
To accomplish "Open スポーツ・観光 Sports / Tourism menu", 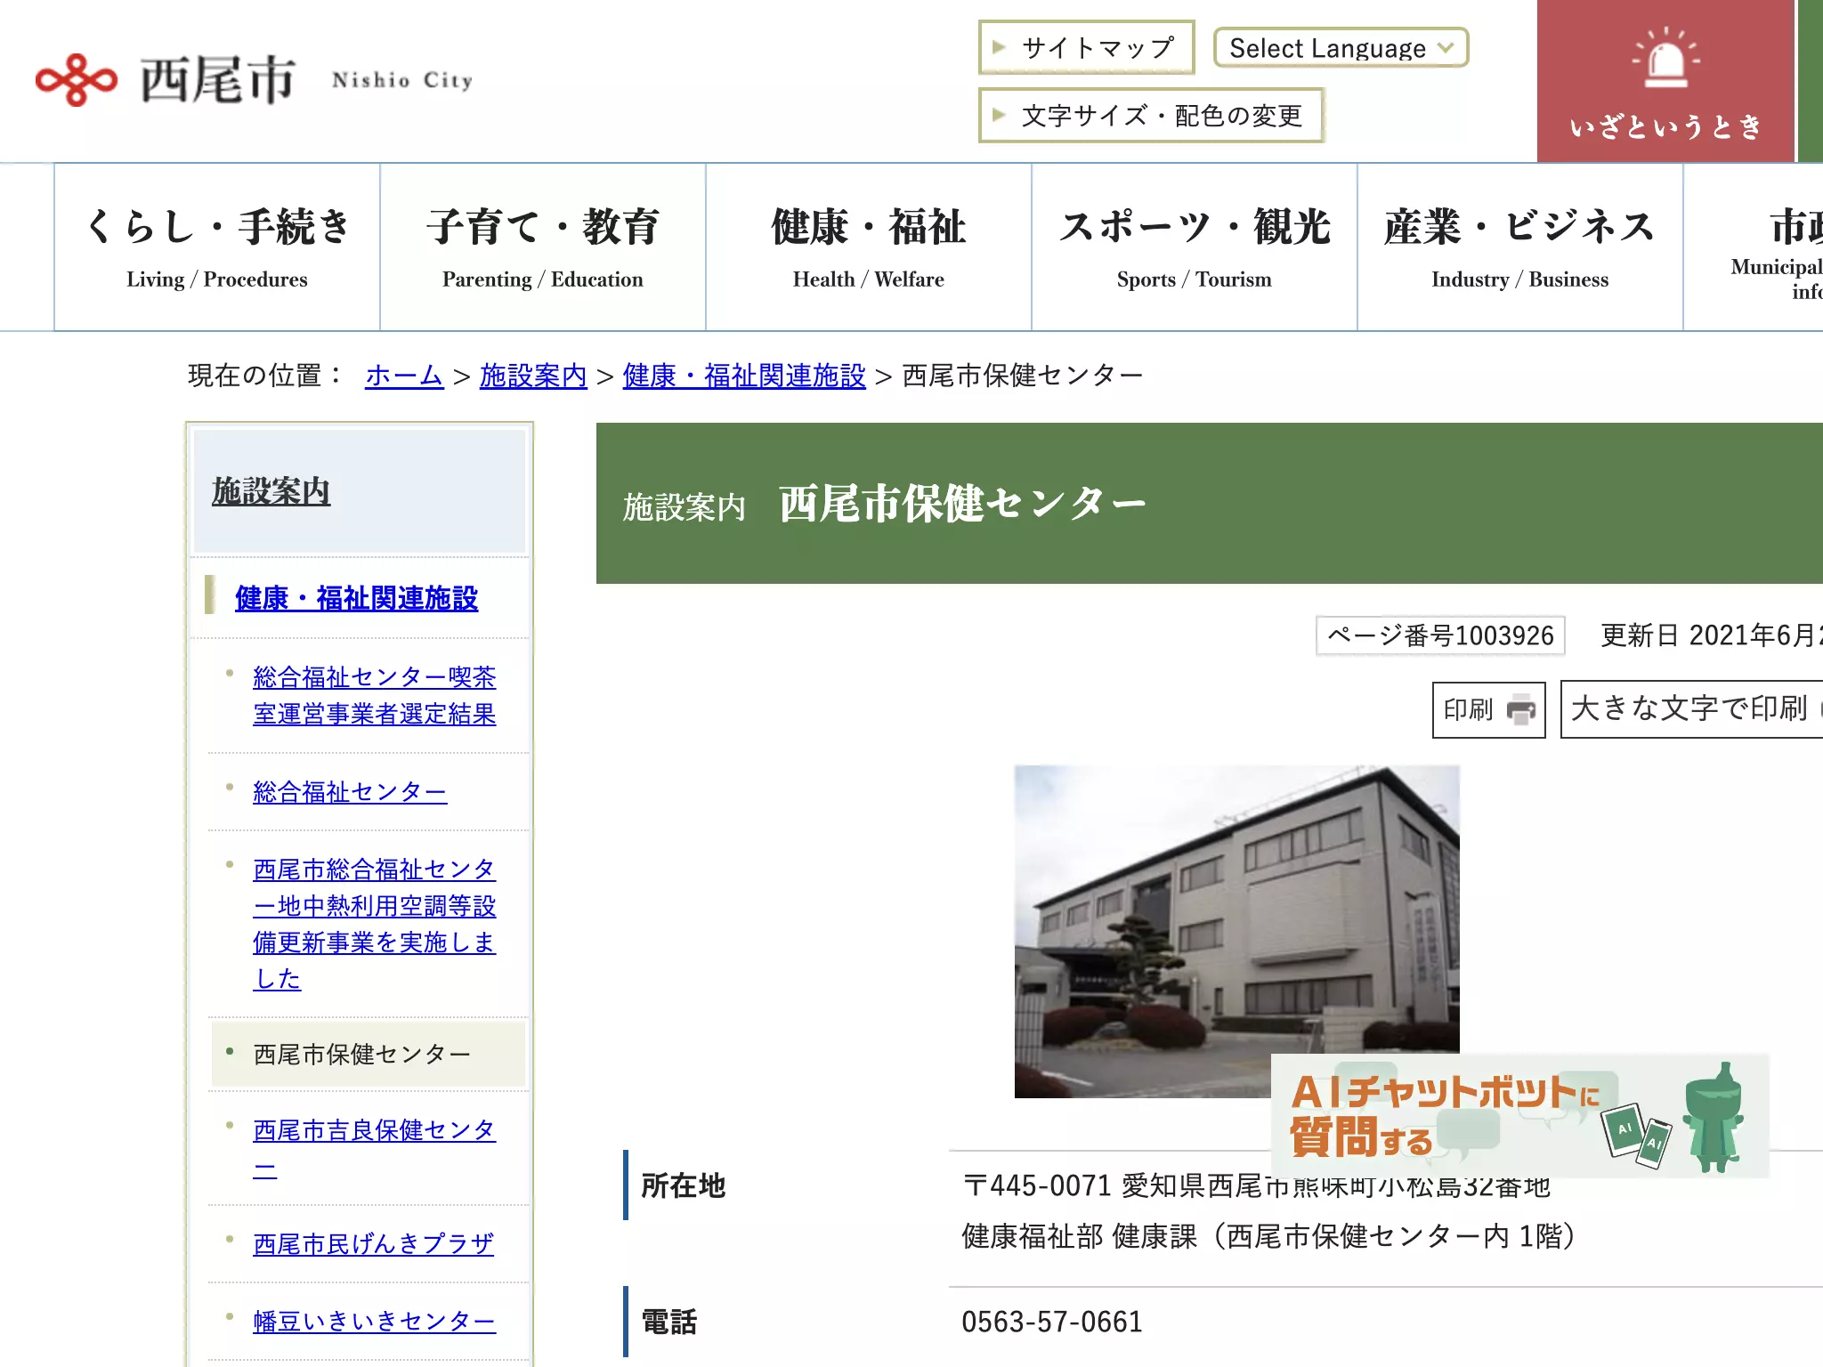I will click(1195, 247).
